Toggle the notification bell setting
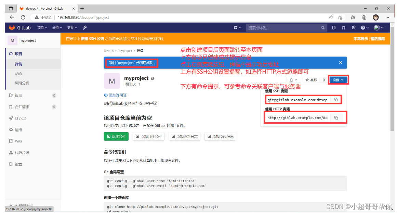Viewport: 397px width, 213px height. [291, 80]
